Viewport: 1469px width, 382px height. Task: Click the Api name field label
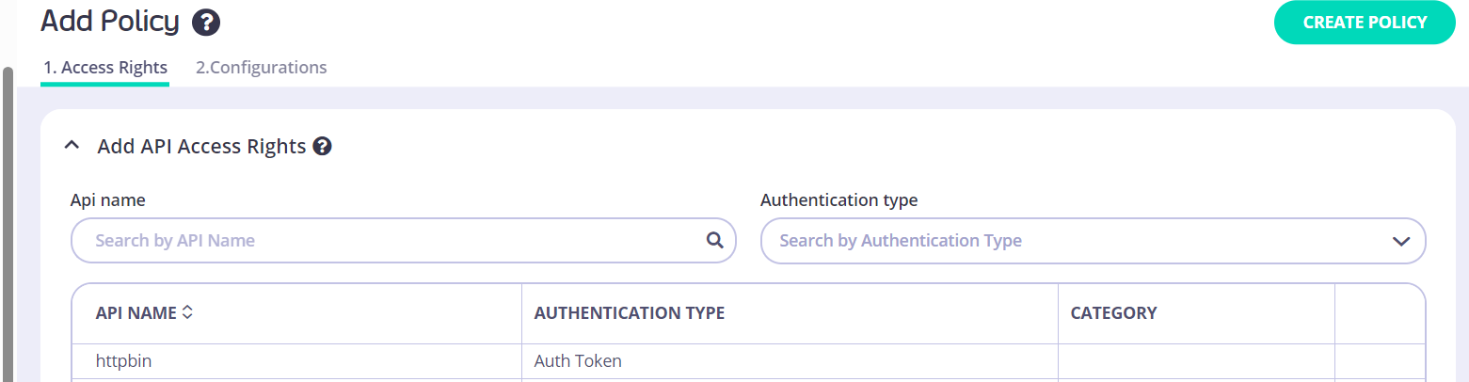point(107,200)
